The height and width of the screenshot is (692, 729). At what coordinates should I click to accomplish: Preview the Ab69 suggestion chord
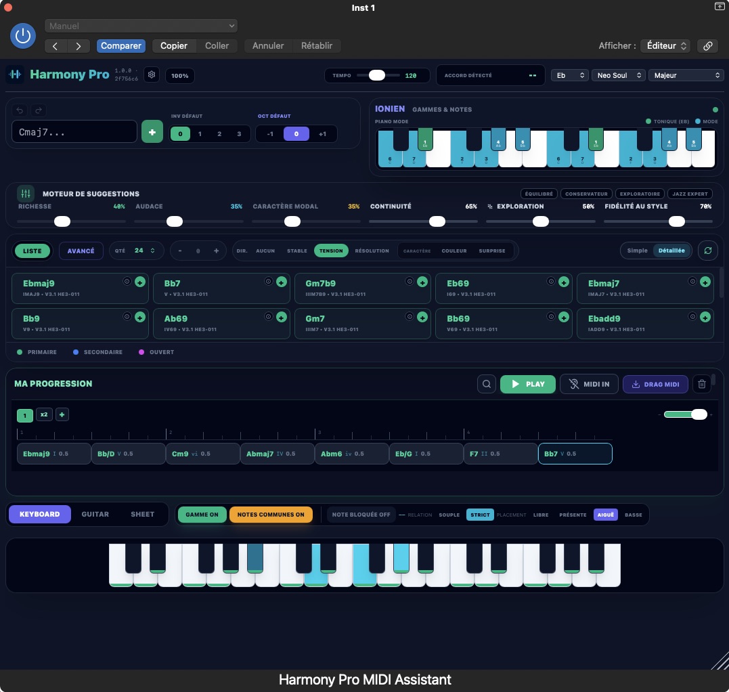[268, 317]
